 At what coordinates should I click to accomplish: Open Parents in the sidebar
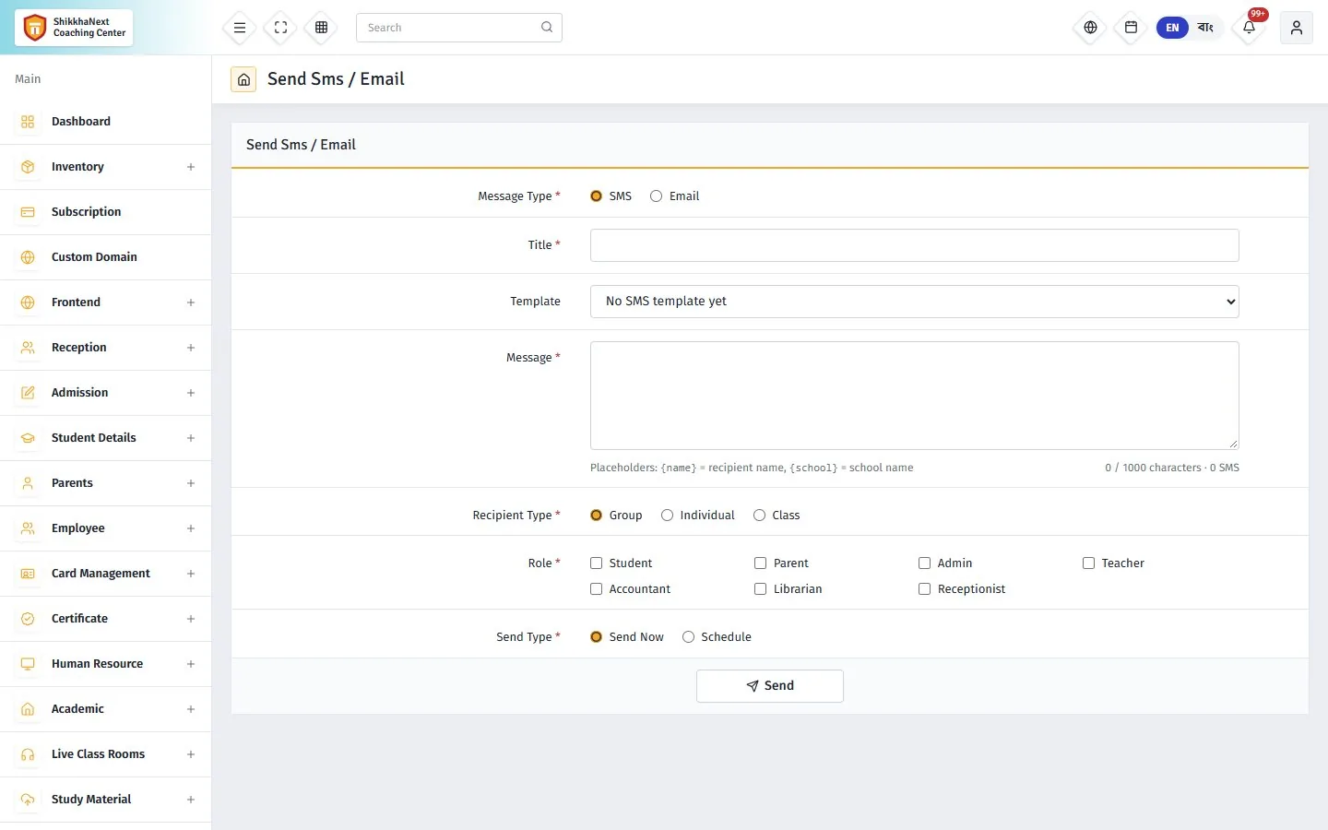[x=105, y=483]
